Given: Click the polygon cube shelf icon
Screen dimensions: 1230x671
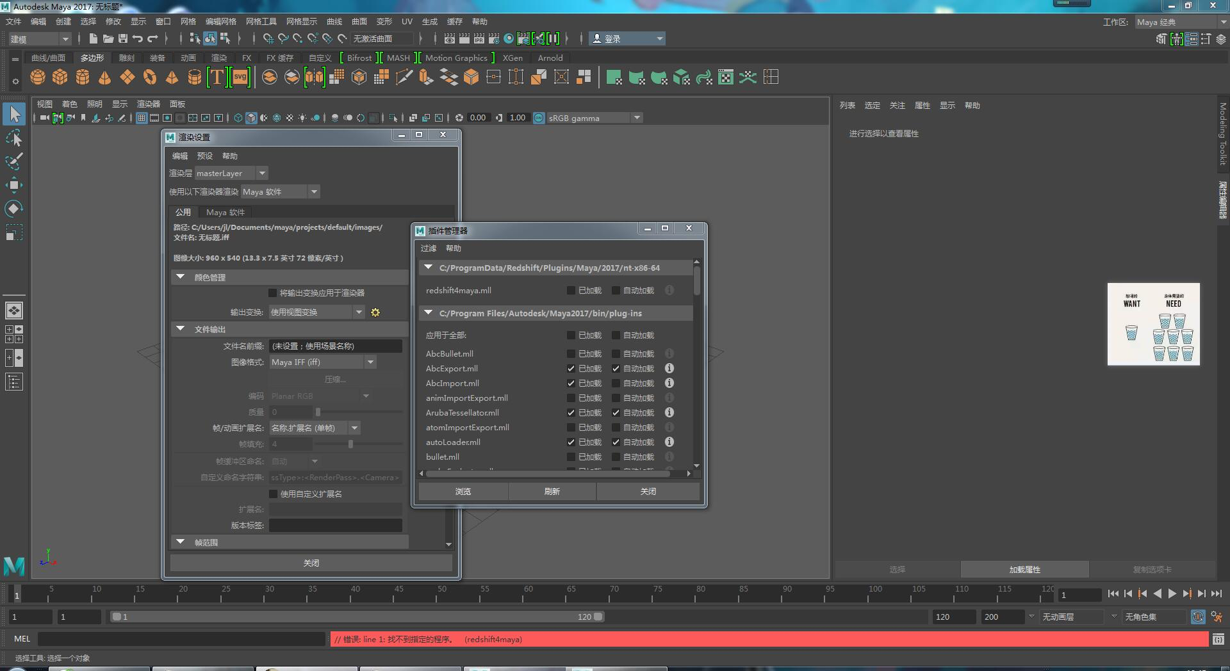Looking at the screenshot, I should pyautogui.click(x=60, y=77).
